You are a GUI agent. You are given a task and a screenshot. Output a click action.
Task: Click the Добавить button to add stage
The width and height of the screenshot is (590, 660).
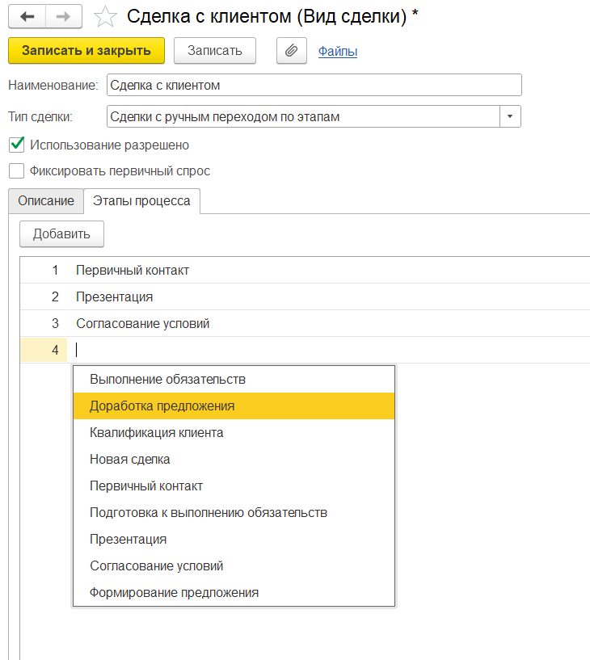(61, 234)
